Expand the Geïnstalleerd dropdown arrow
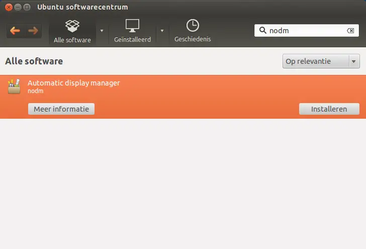366x249 pixels. click(x=162, y=31)
